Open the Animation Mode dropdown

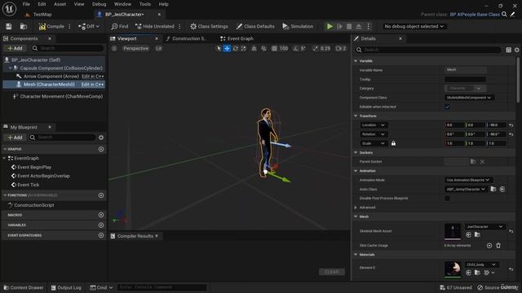click(467, 180)
